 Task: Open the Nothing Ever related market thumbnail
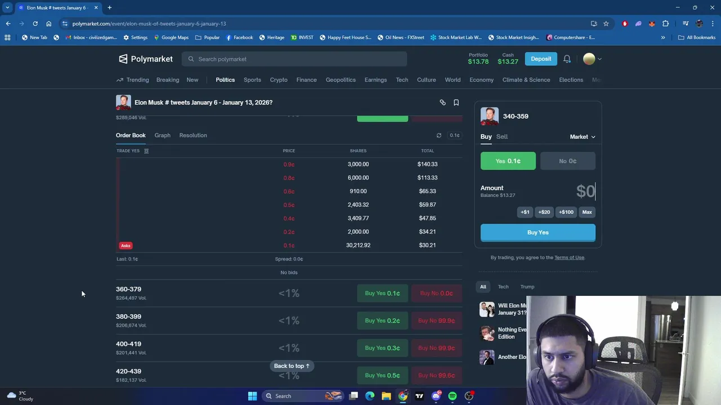[487, 333]
